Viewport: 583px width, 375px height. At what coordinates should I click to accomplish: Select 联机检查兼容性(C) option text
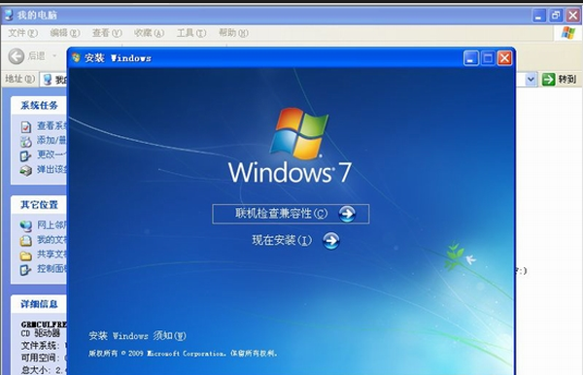(x=281, y=214)
